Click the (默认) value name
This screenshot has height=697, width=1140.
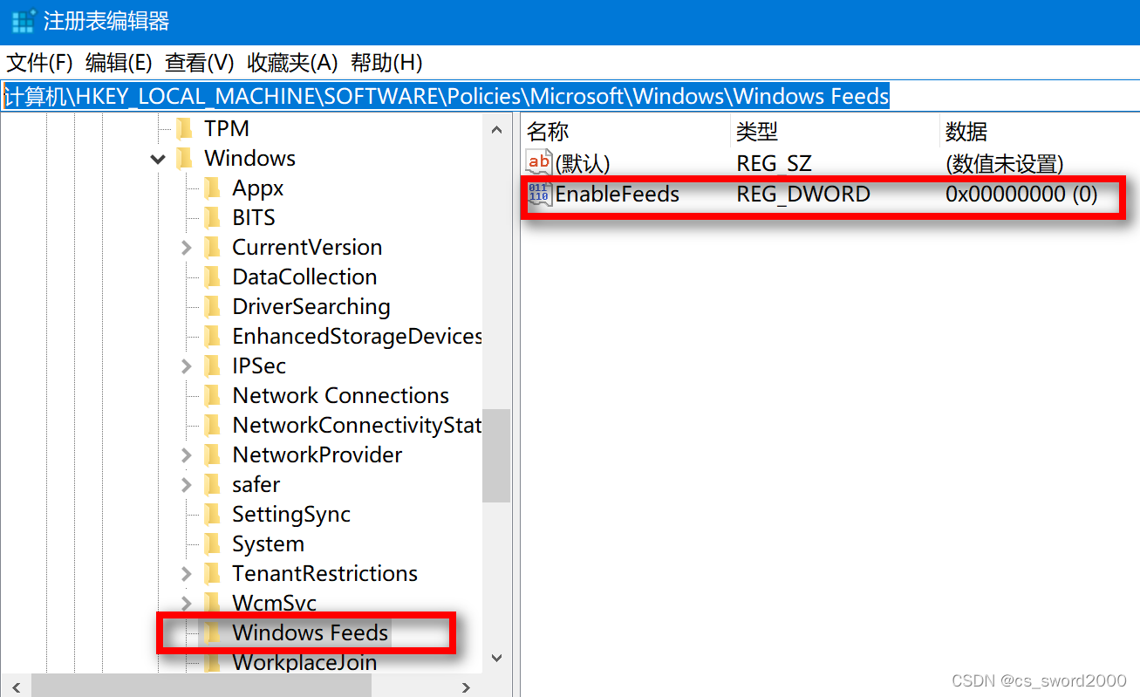click(583, 163)
